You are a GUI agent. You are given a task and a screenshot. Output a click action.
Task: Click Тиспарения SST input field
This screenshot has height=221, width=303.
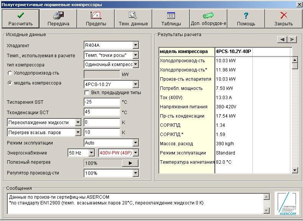tap(102, 102)
